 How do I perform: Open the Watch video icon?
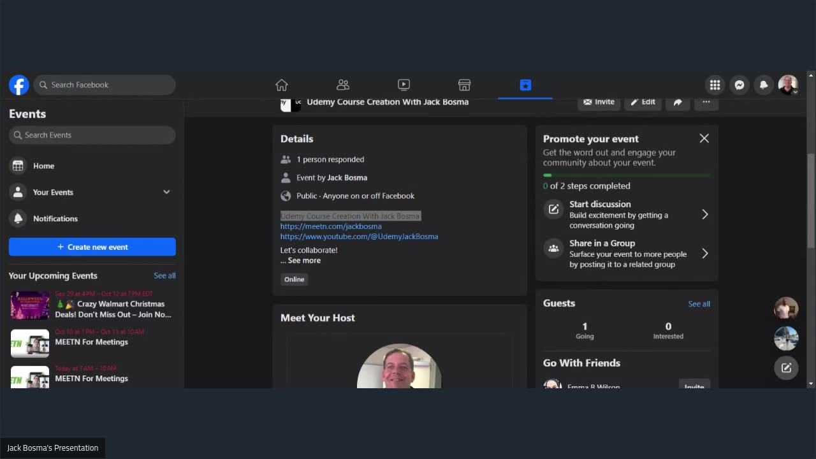coord(404,85)
